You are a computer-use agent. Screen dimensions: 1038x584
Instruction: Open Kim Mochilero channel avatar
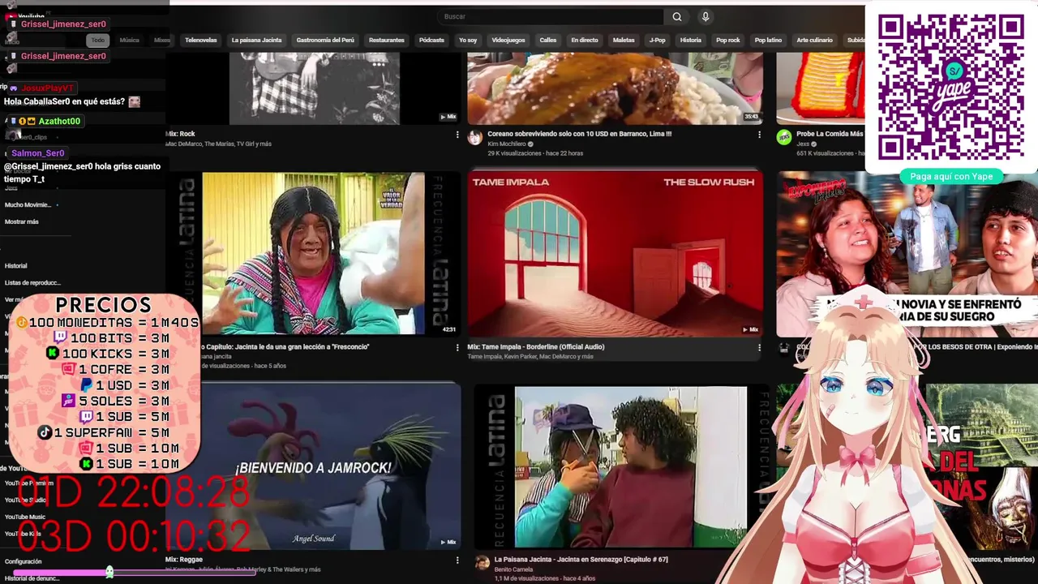click(475, 137)
